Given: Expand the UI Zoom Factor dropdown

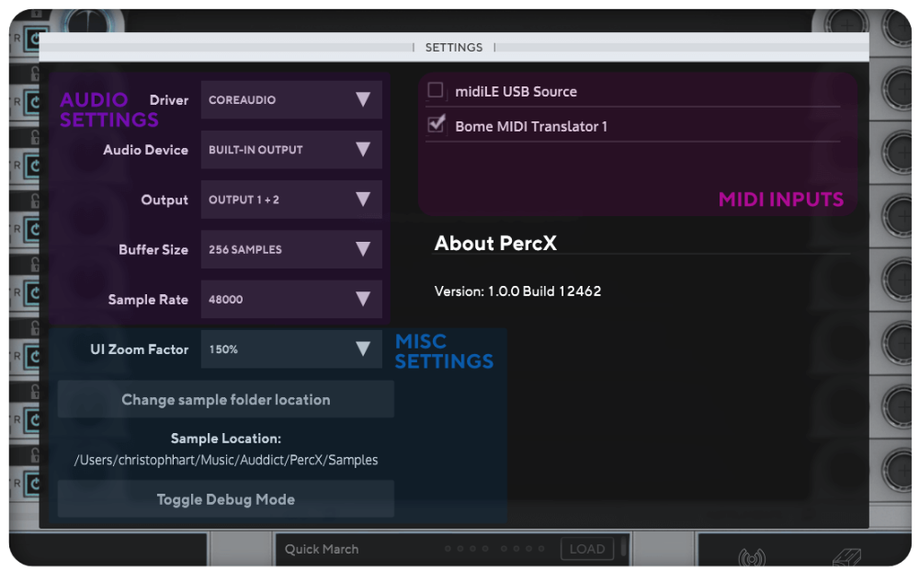Looking at the screenshot, I should pos(291,348).
